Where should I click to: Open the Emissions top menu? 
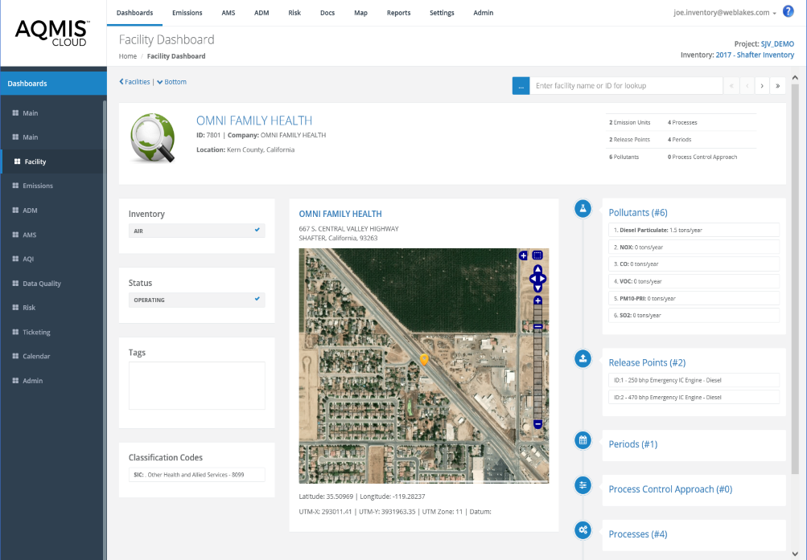187,13
